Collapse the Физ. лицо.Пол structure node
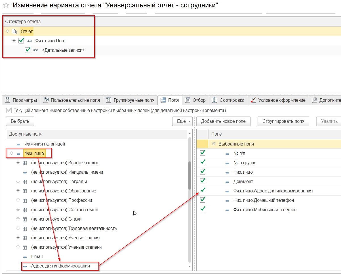Image resolution: width=341 pixels, height=274 pixels. 14,41
